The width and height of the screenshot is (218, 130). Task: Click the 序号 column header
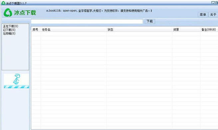pyautogui.click(x=36, y=30)
